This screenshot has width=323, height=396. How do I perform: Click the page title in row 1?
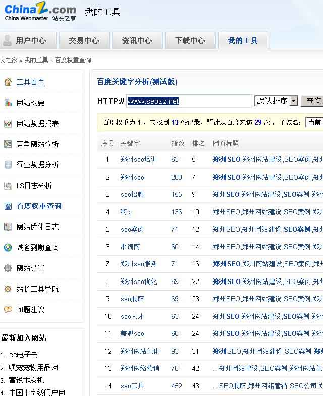(267, 159)
